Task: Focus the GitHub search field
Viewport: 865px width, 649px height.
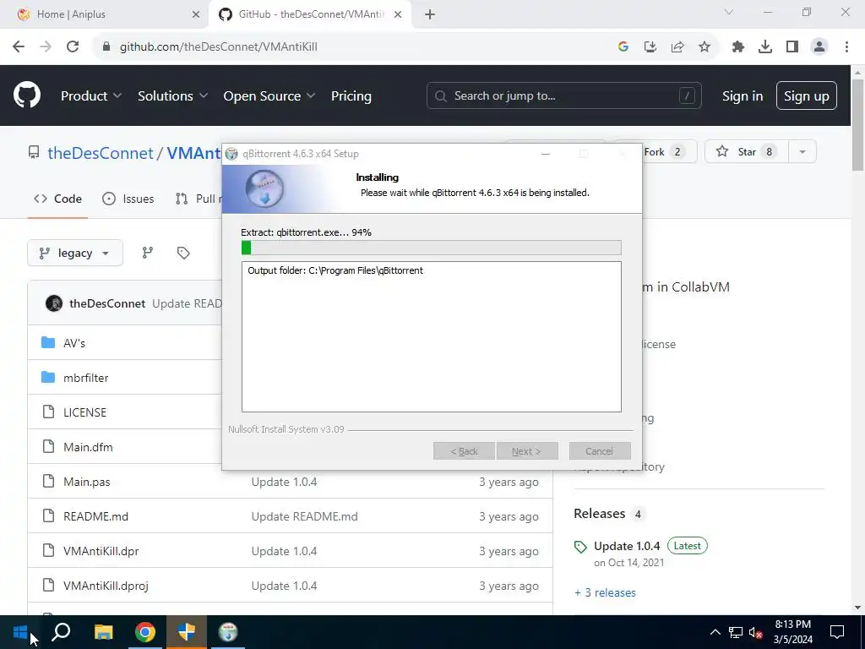Action: 563,95
